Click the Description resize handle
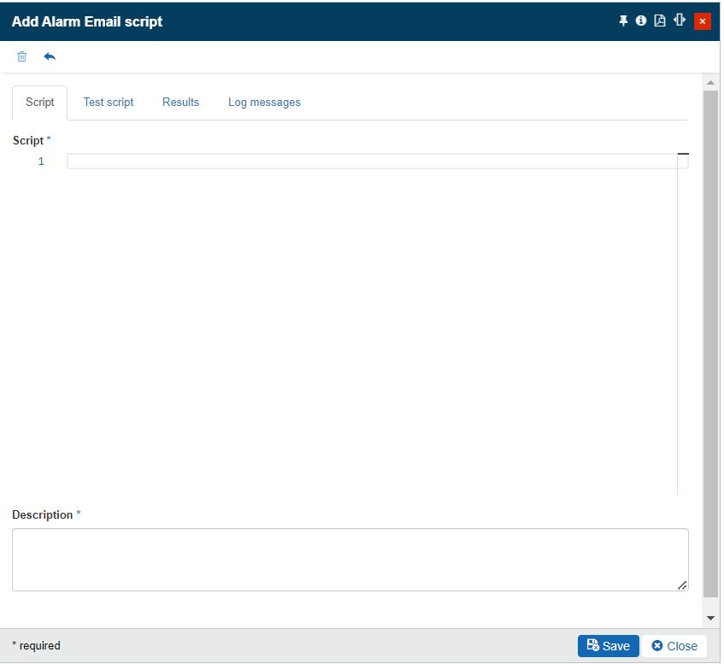 point(682,585)
